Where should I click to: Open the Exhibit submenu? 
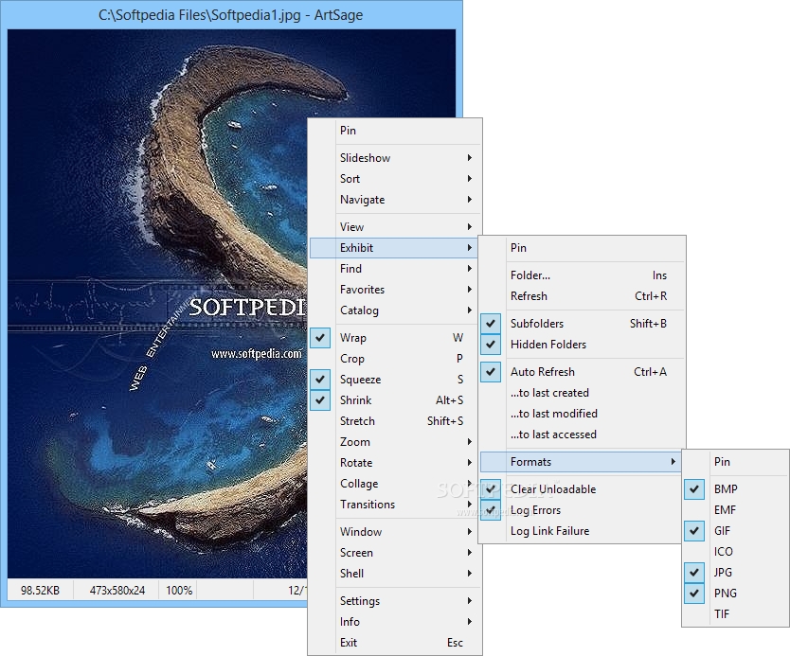394,248
